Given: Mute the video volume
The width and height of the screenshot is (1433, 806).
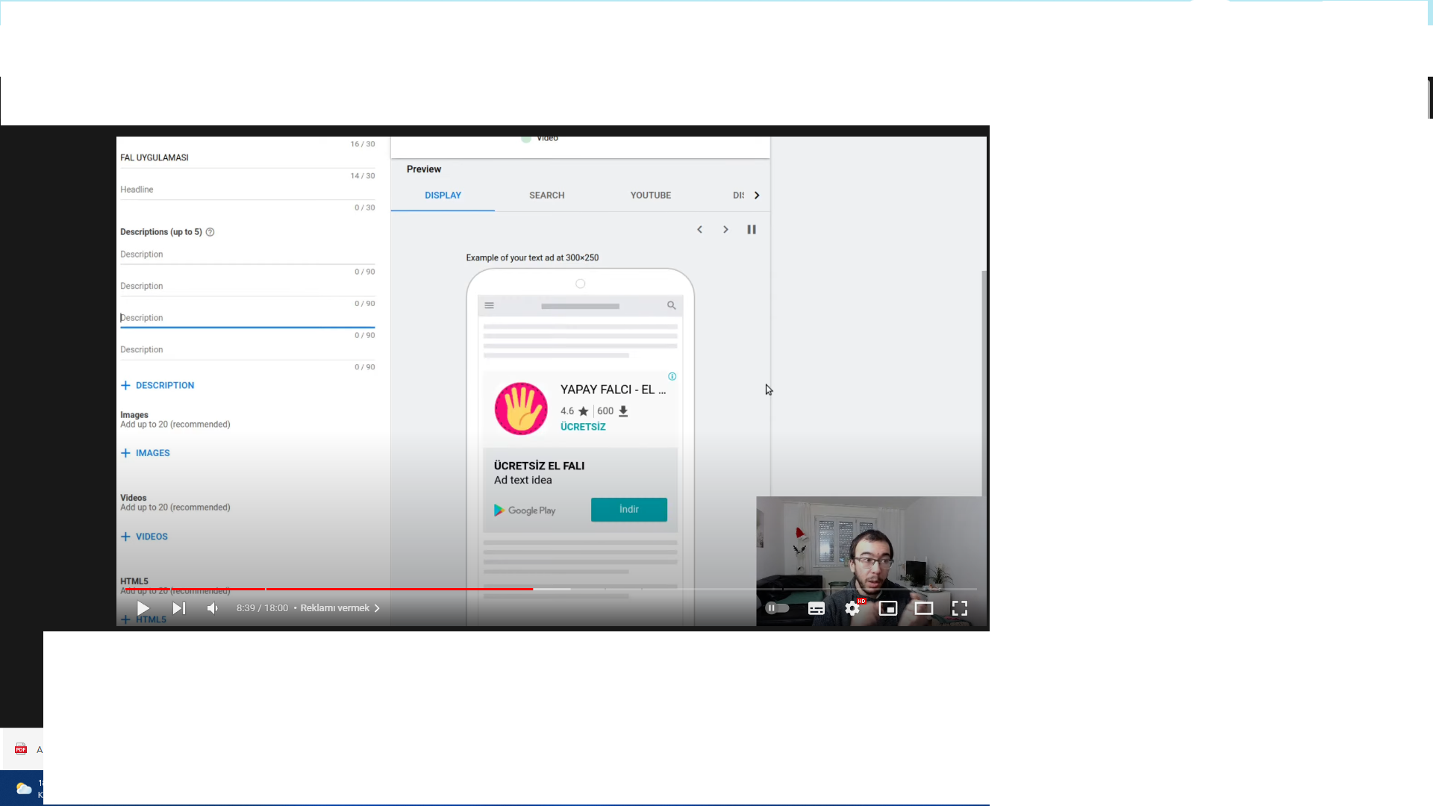Looking at the screenshot, I should pyautogui.click(x=213, y=608).
